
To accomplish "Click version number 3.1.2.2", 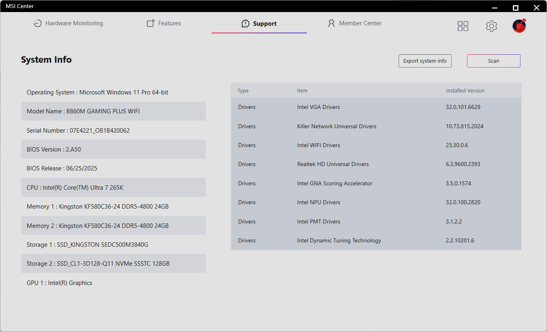I will click(454, 221).
